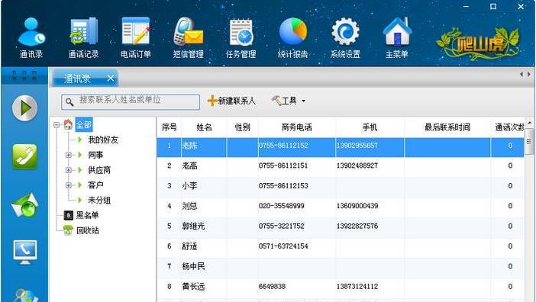Screen dimensions: 536x302
Task: Click the table vertical scrollbar thumb
Action: 529,141
